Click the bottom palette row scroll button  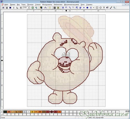tap(2, 114)
